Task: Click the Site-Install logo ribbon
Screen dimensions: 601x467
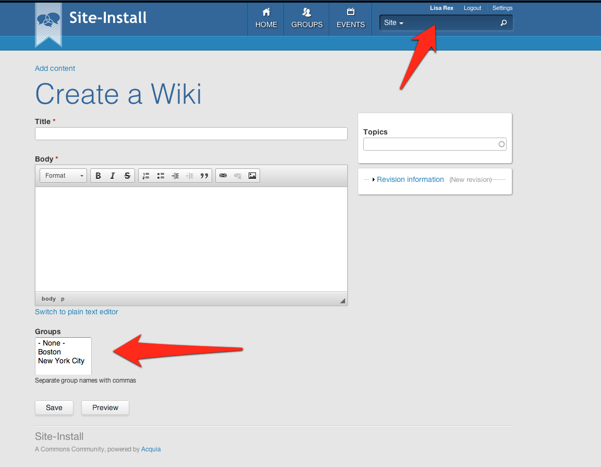Action: [x=48, y=25]
